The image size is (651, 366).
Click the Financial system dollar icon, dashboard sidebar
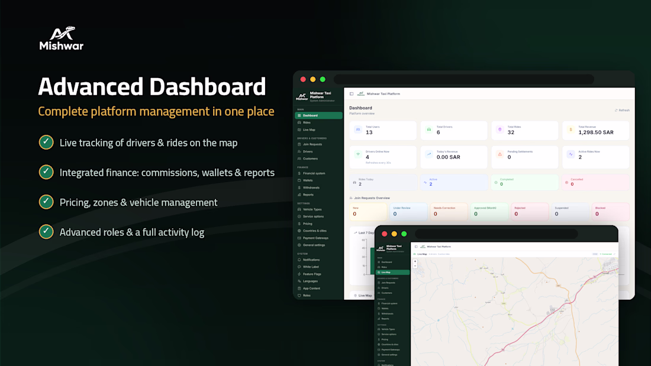pyautogui.click(x=299, y=173)
